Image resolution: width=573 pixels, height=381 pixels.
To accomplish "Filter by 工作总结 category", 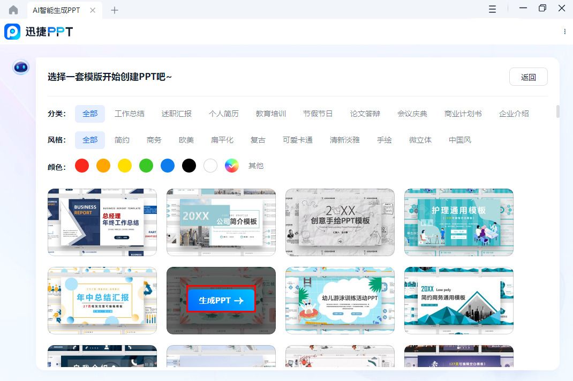I will pyautogui.click(x=130, y=114).
